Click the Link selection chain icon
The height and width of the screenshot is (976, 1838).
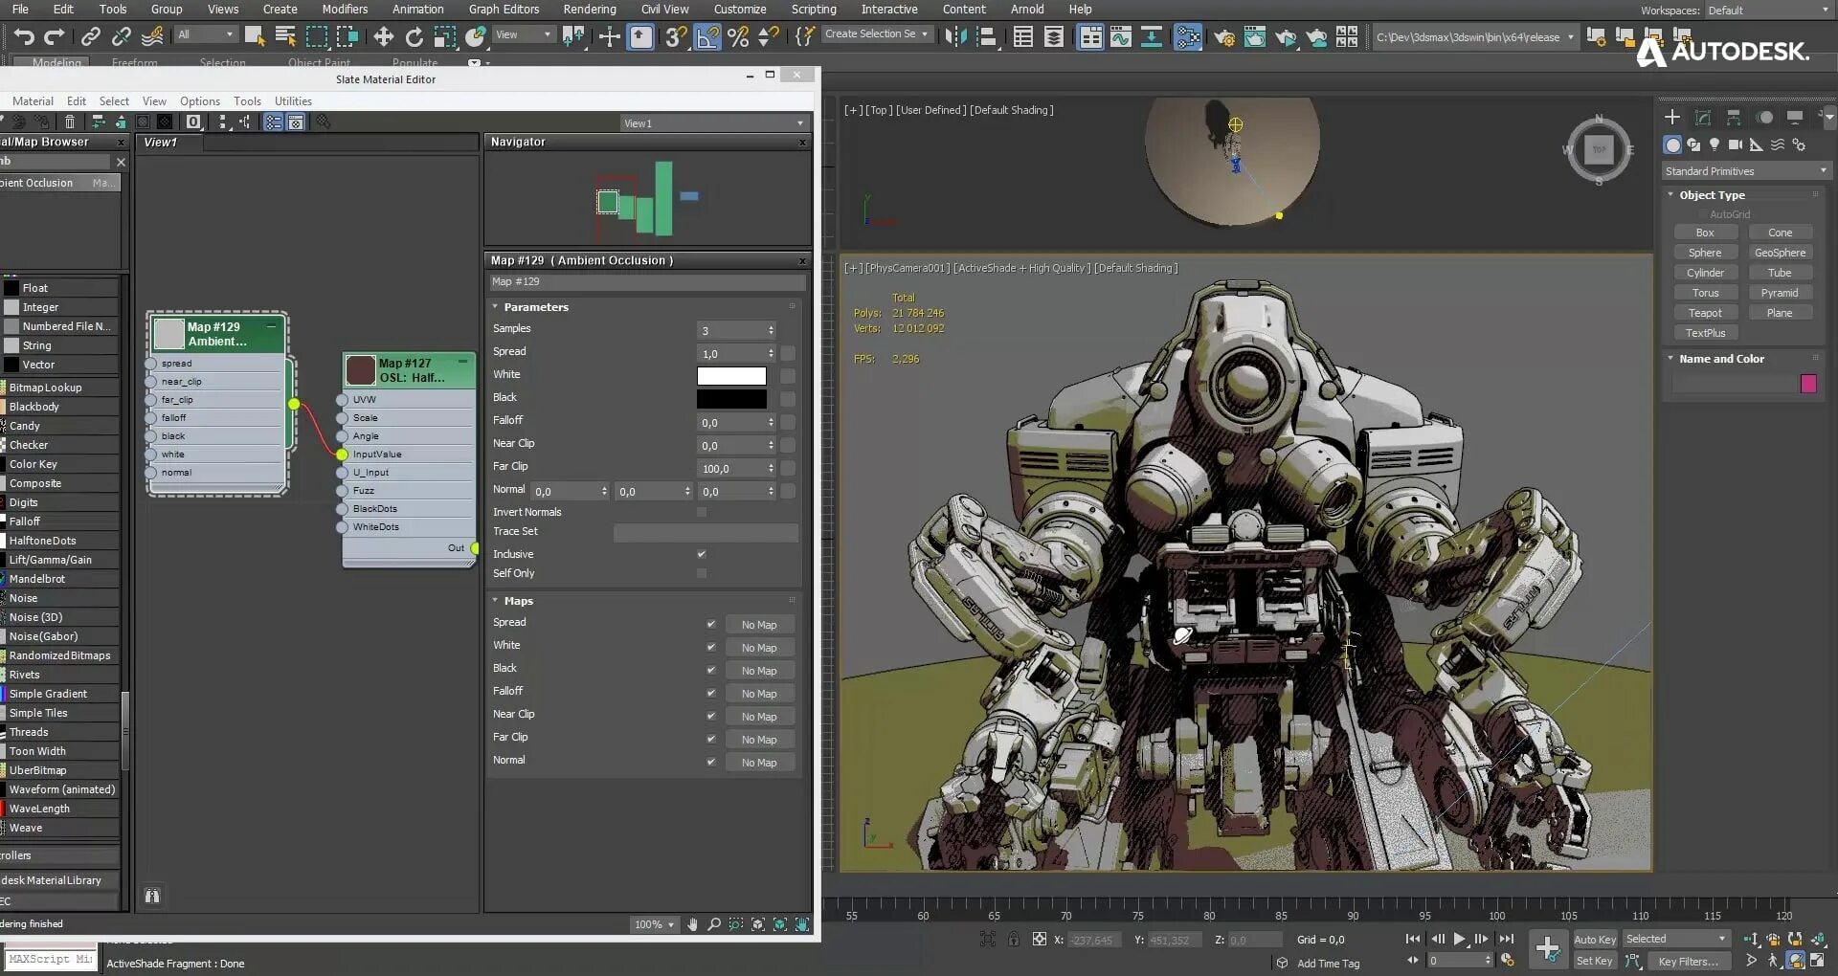pyautogui.click(x=91, y=37)
